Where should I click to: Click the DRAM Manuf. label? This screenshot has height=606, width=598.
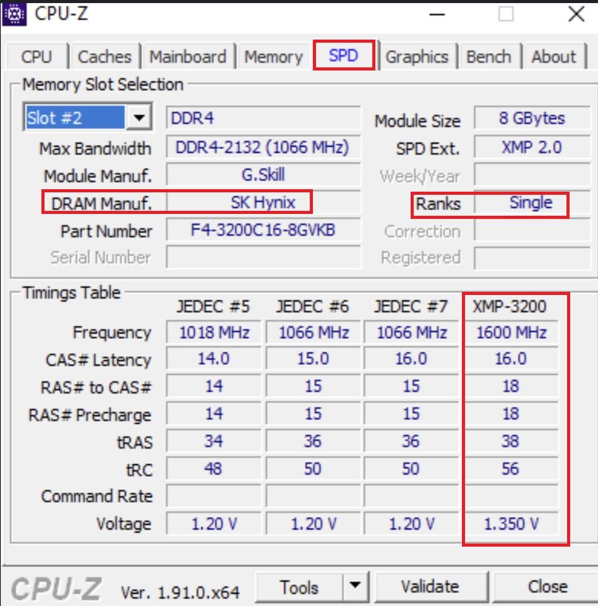point(101,203)
